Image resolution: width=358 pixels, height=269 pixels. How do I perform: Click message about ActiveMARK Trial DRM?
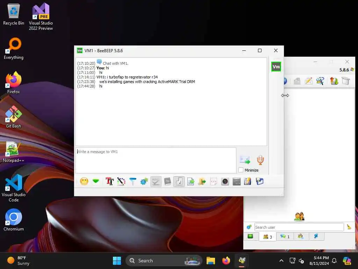point(147,82)
